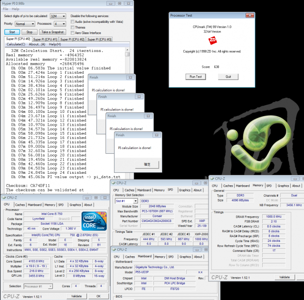
Task: Click the Bus Speed 216.0 MHz value
Action: 37,271
